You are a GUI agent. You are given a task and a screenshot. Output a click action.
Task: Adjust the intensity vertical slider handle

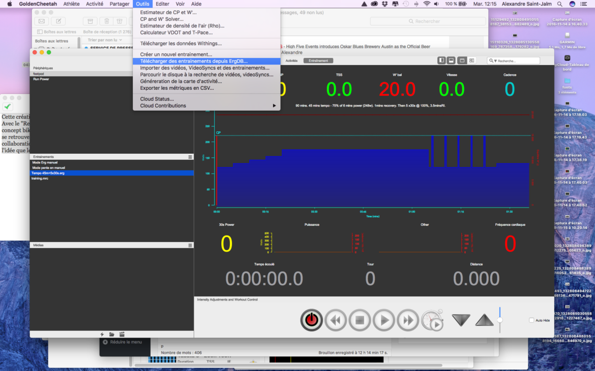[x=500, y=320]
